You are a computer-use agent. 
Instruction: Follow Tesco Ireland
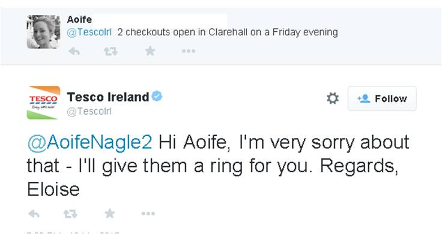(382, 98)
